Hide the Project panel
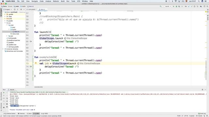Screen dimensions: 209x117 click(24, 9)
